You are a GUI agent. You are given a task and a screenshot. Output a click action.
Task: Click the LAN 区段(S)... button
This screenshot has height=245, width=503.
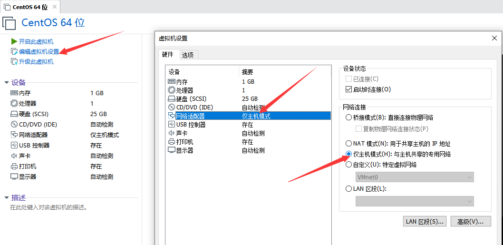[x=425, y=221]
